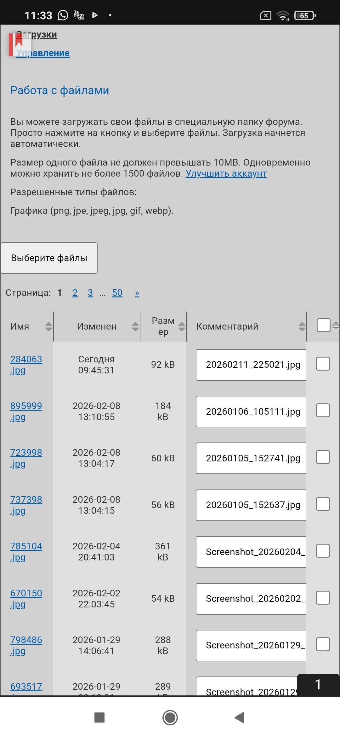Sort table by Изменен column arrows
The image size is (340, 738).
click(x=135, y=326)
